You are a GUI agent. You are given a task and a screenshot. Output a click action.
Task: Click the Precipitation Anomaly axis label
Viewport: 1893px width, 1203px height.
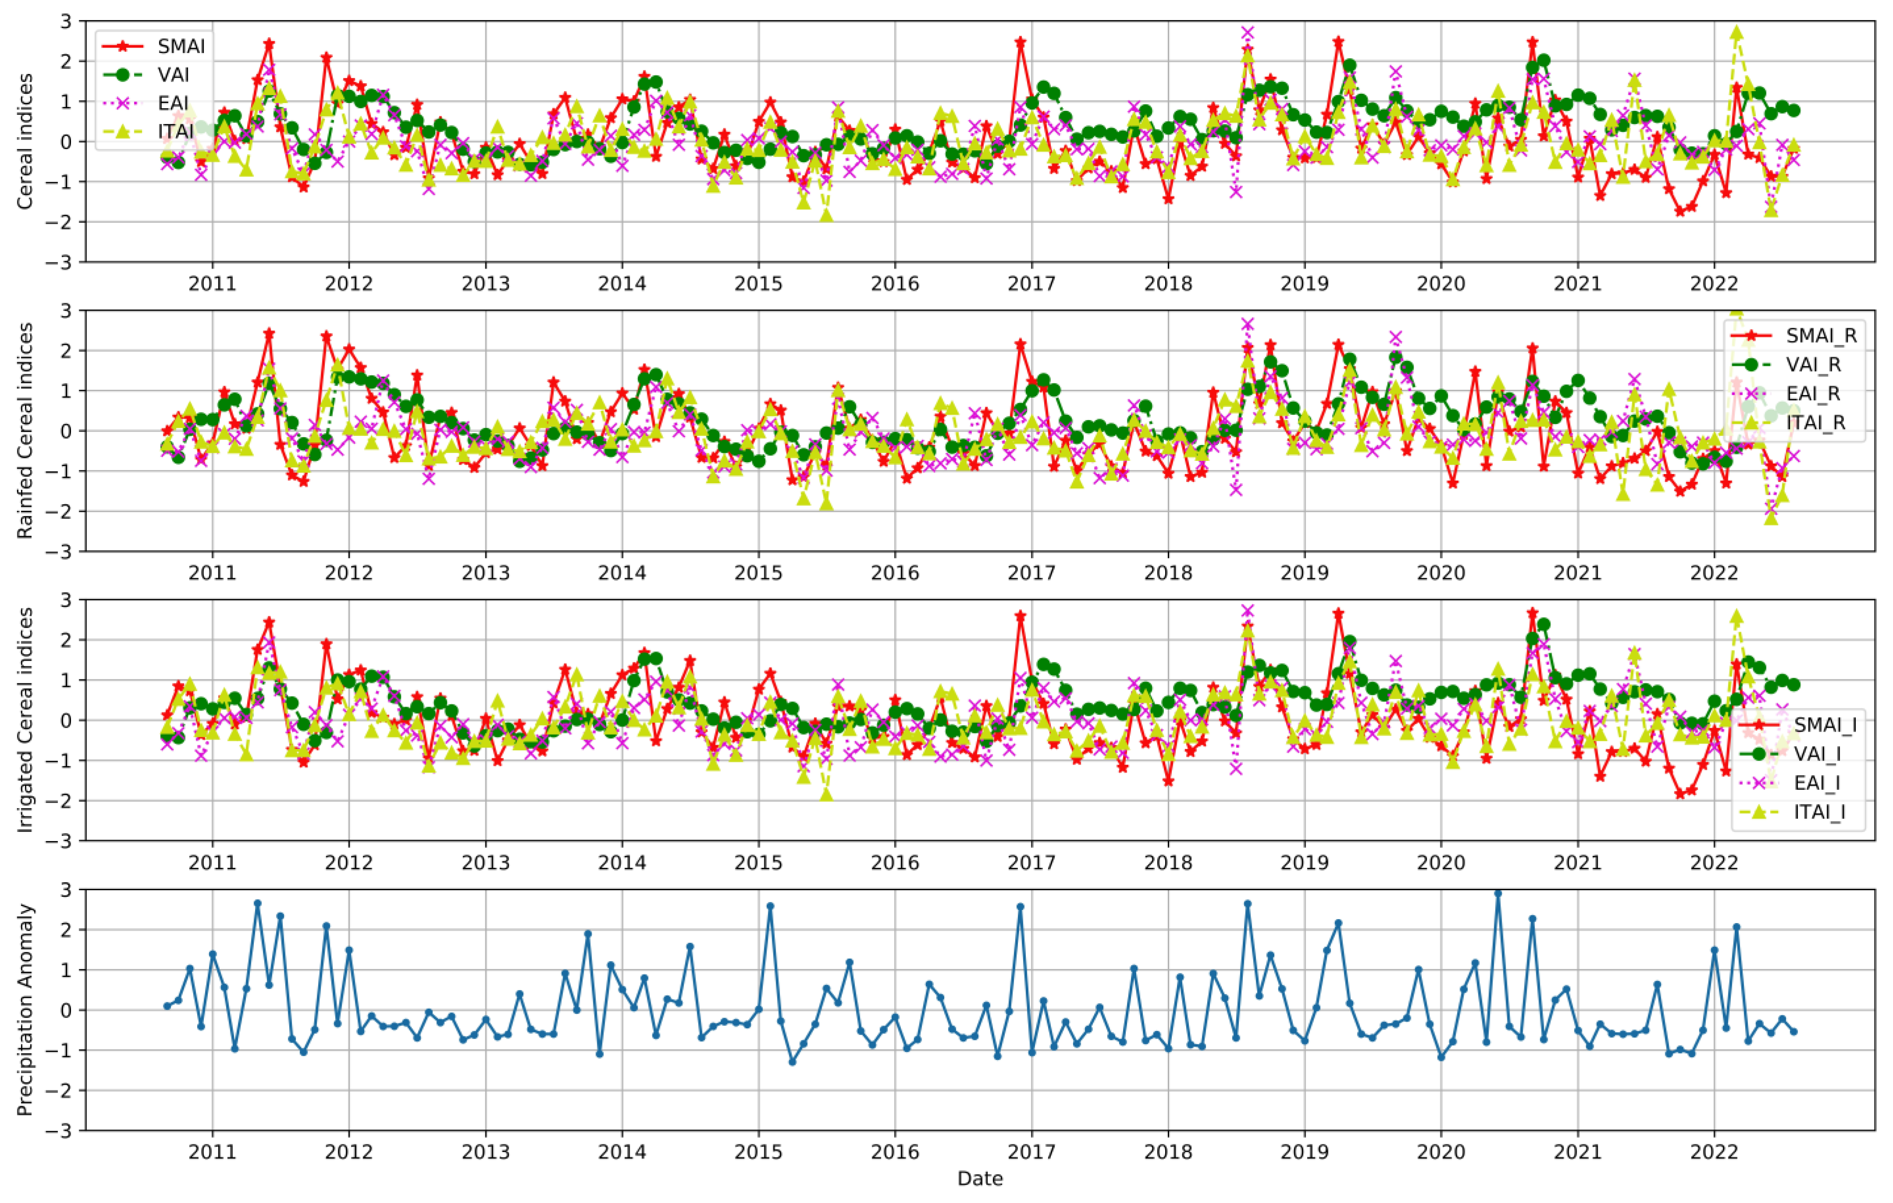[25, 1010]
